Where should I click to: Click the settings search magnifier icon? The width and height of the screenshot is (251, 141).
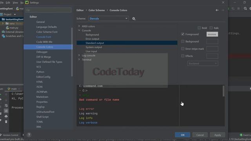28,10
